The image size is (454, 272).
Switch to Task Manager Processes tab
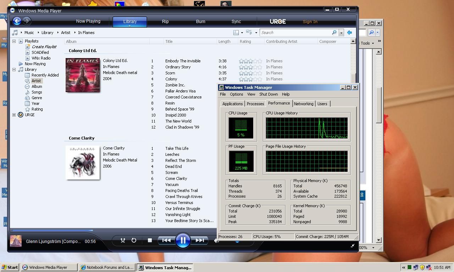255,104
